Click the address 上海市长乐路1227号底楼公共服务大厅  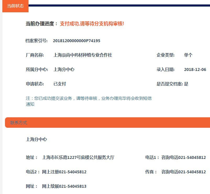point(78,157)
